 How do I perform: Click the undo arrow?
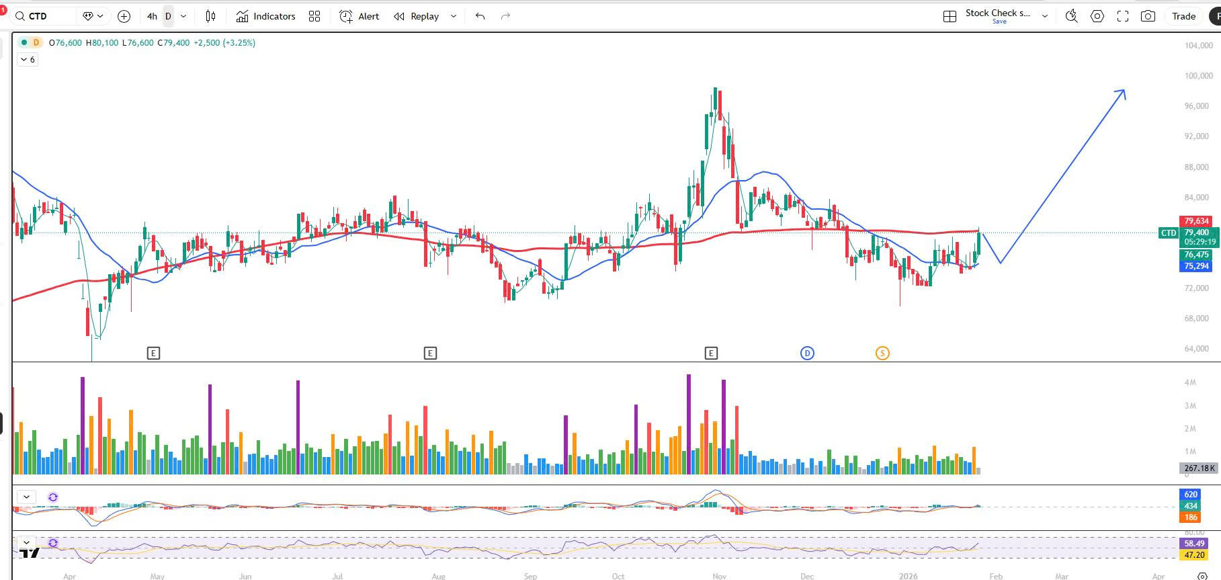(480, 16)
